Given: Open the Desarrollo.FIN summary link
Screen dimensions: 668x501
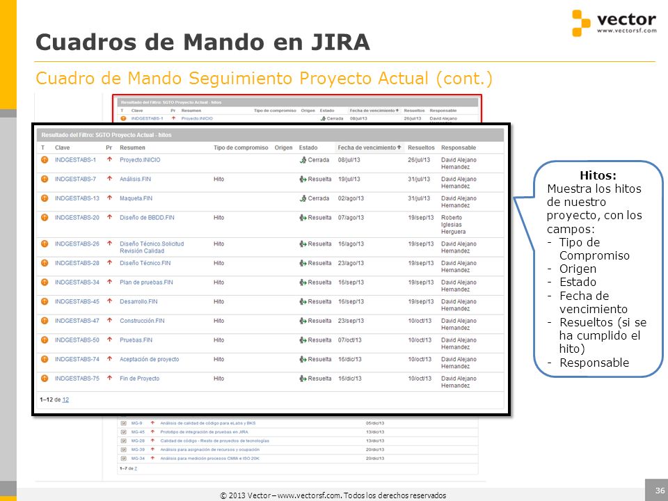Looking at the screenshot, I should [x=138, y=301].
